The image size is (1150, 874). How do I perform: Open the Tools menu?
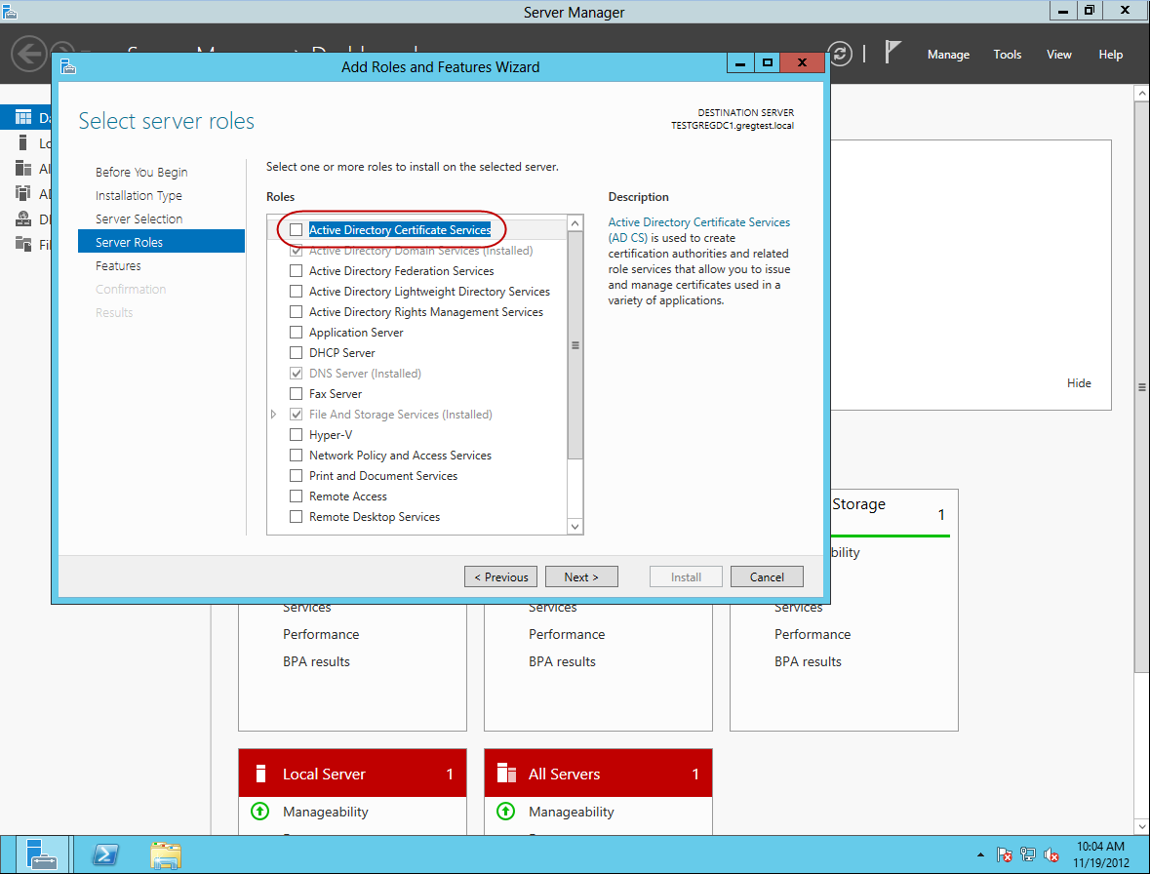pyautogui.click(x=1007, y=55)
